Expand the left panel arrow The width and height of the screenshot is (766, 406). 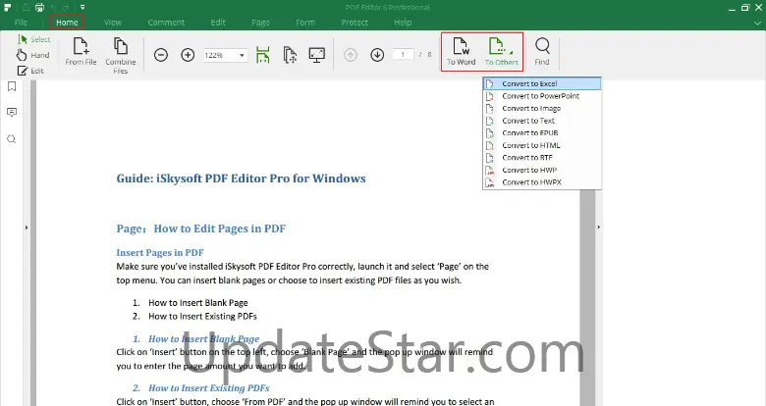coord(27,228)
